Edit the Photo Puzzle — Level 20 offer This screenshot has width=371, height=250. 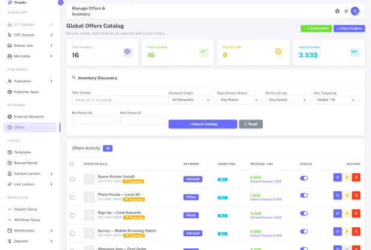pos(337,195)
